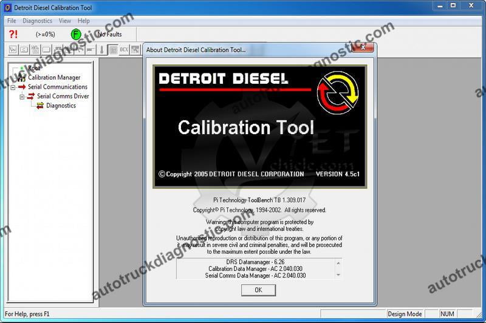Click the green F fault status indicator
This screenshot has height=323, width=486.
click(76, 34)
